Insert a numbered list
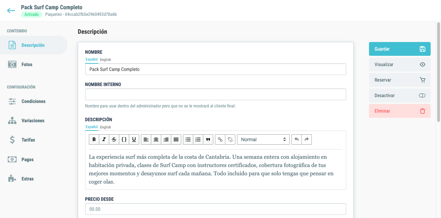 click(198, 139)
